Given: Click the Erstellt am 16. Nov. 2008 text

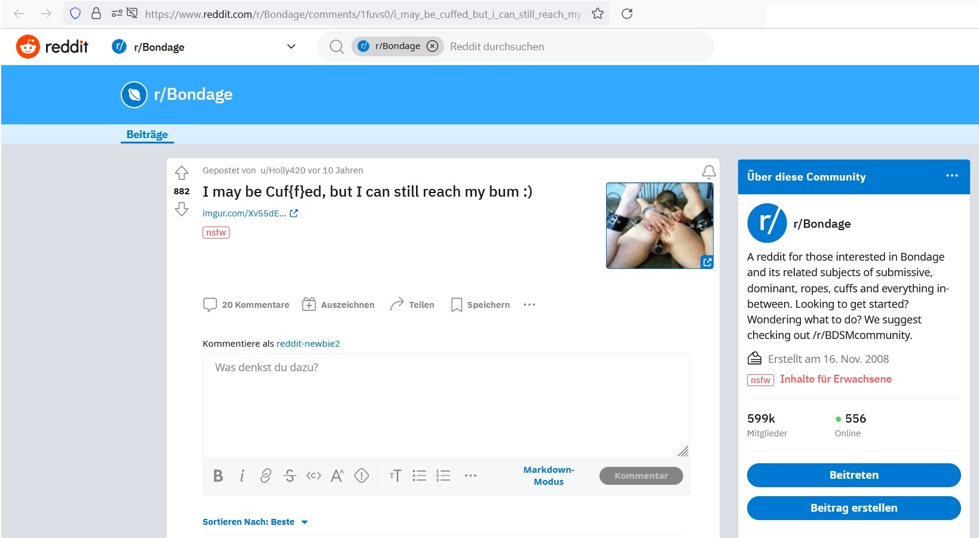Looking at the screenshot, I should pos(828,359).
